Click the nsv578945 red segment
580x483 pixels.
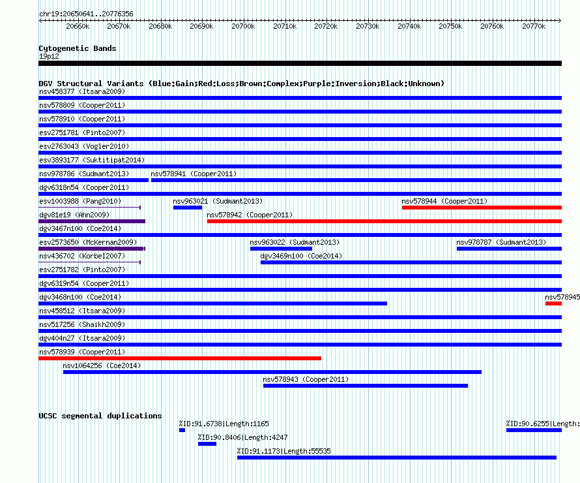[x=553, y=304]
